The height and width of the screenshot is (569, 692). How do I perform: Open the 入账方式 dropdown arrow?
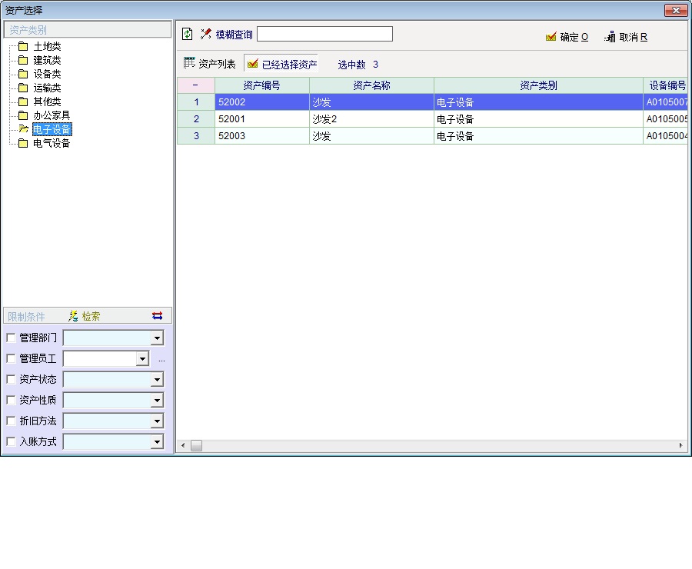[x=157, y=442]
